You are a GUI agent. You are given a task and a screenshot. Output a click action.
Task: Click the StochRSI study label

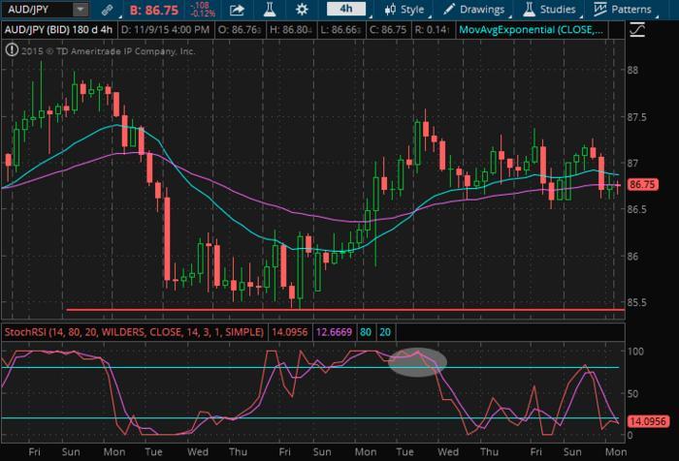[134, 332]
